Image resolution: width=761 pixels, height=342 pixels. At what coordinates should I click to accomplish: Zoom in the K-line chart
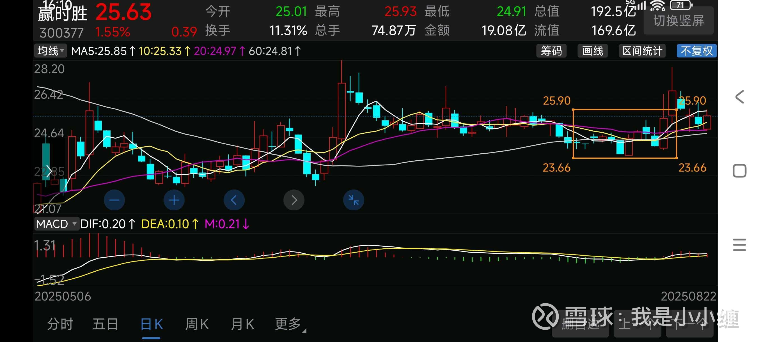[174, 200]
